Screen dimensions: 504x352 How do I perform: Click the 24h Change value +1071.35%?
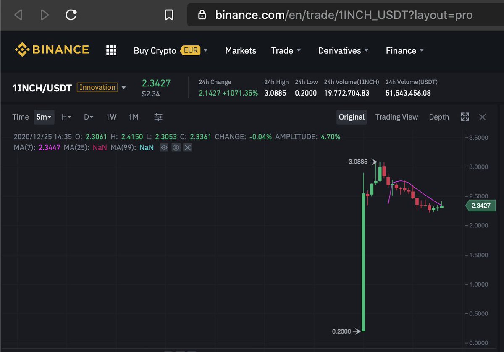(x=240, y=93)
